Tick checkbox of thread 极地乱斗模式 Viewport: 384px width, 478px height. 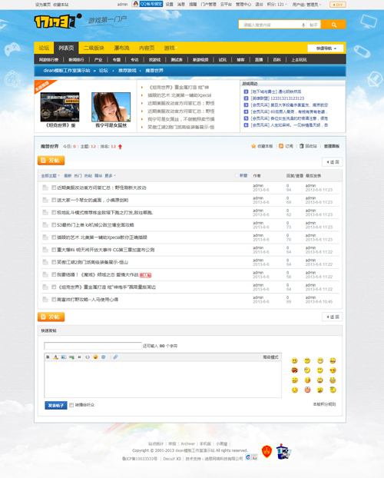point(54,212)
